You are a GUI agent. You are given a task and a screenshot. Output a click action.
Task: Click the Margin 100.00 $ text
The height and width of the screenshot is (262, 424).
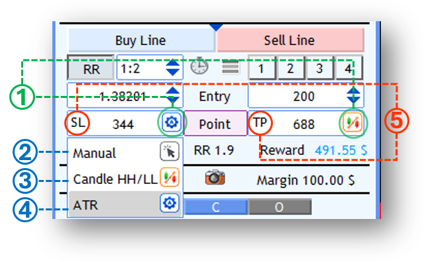[305, 180]
